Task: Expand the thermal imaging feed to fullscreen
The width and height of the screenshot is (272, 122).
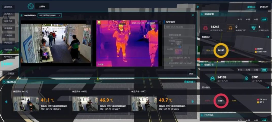Action: pyautogui.click(x=160, y=22)
